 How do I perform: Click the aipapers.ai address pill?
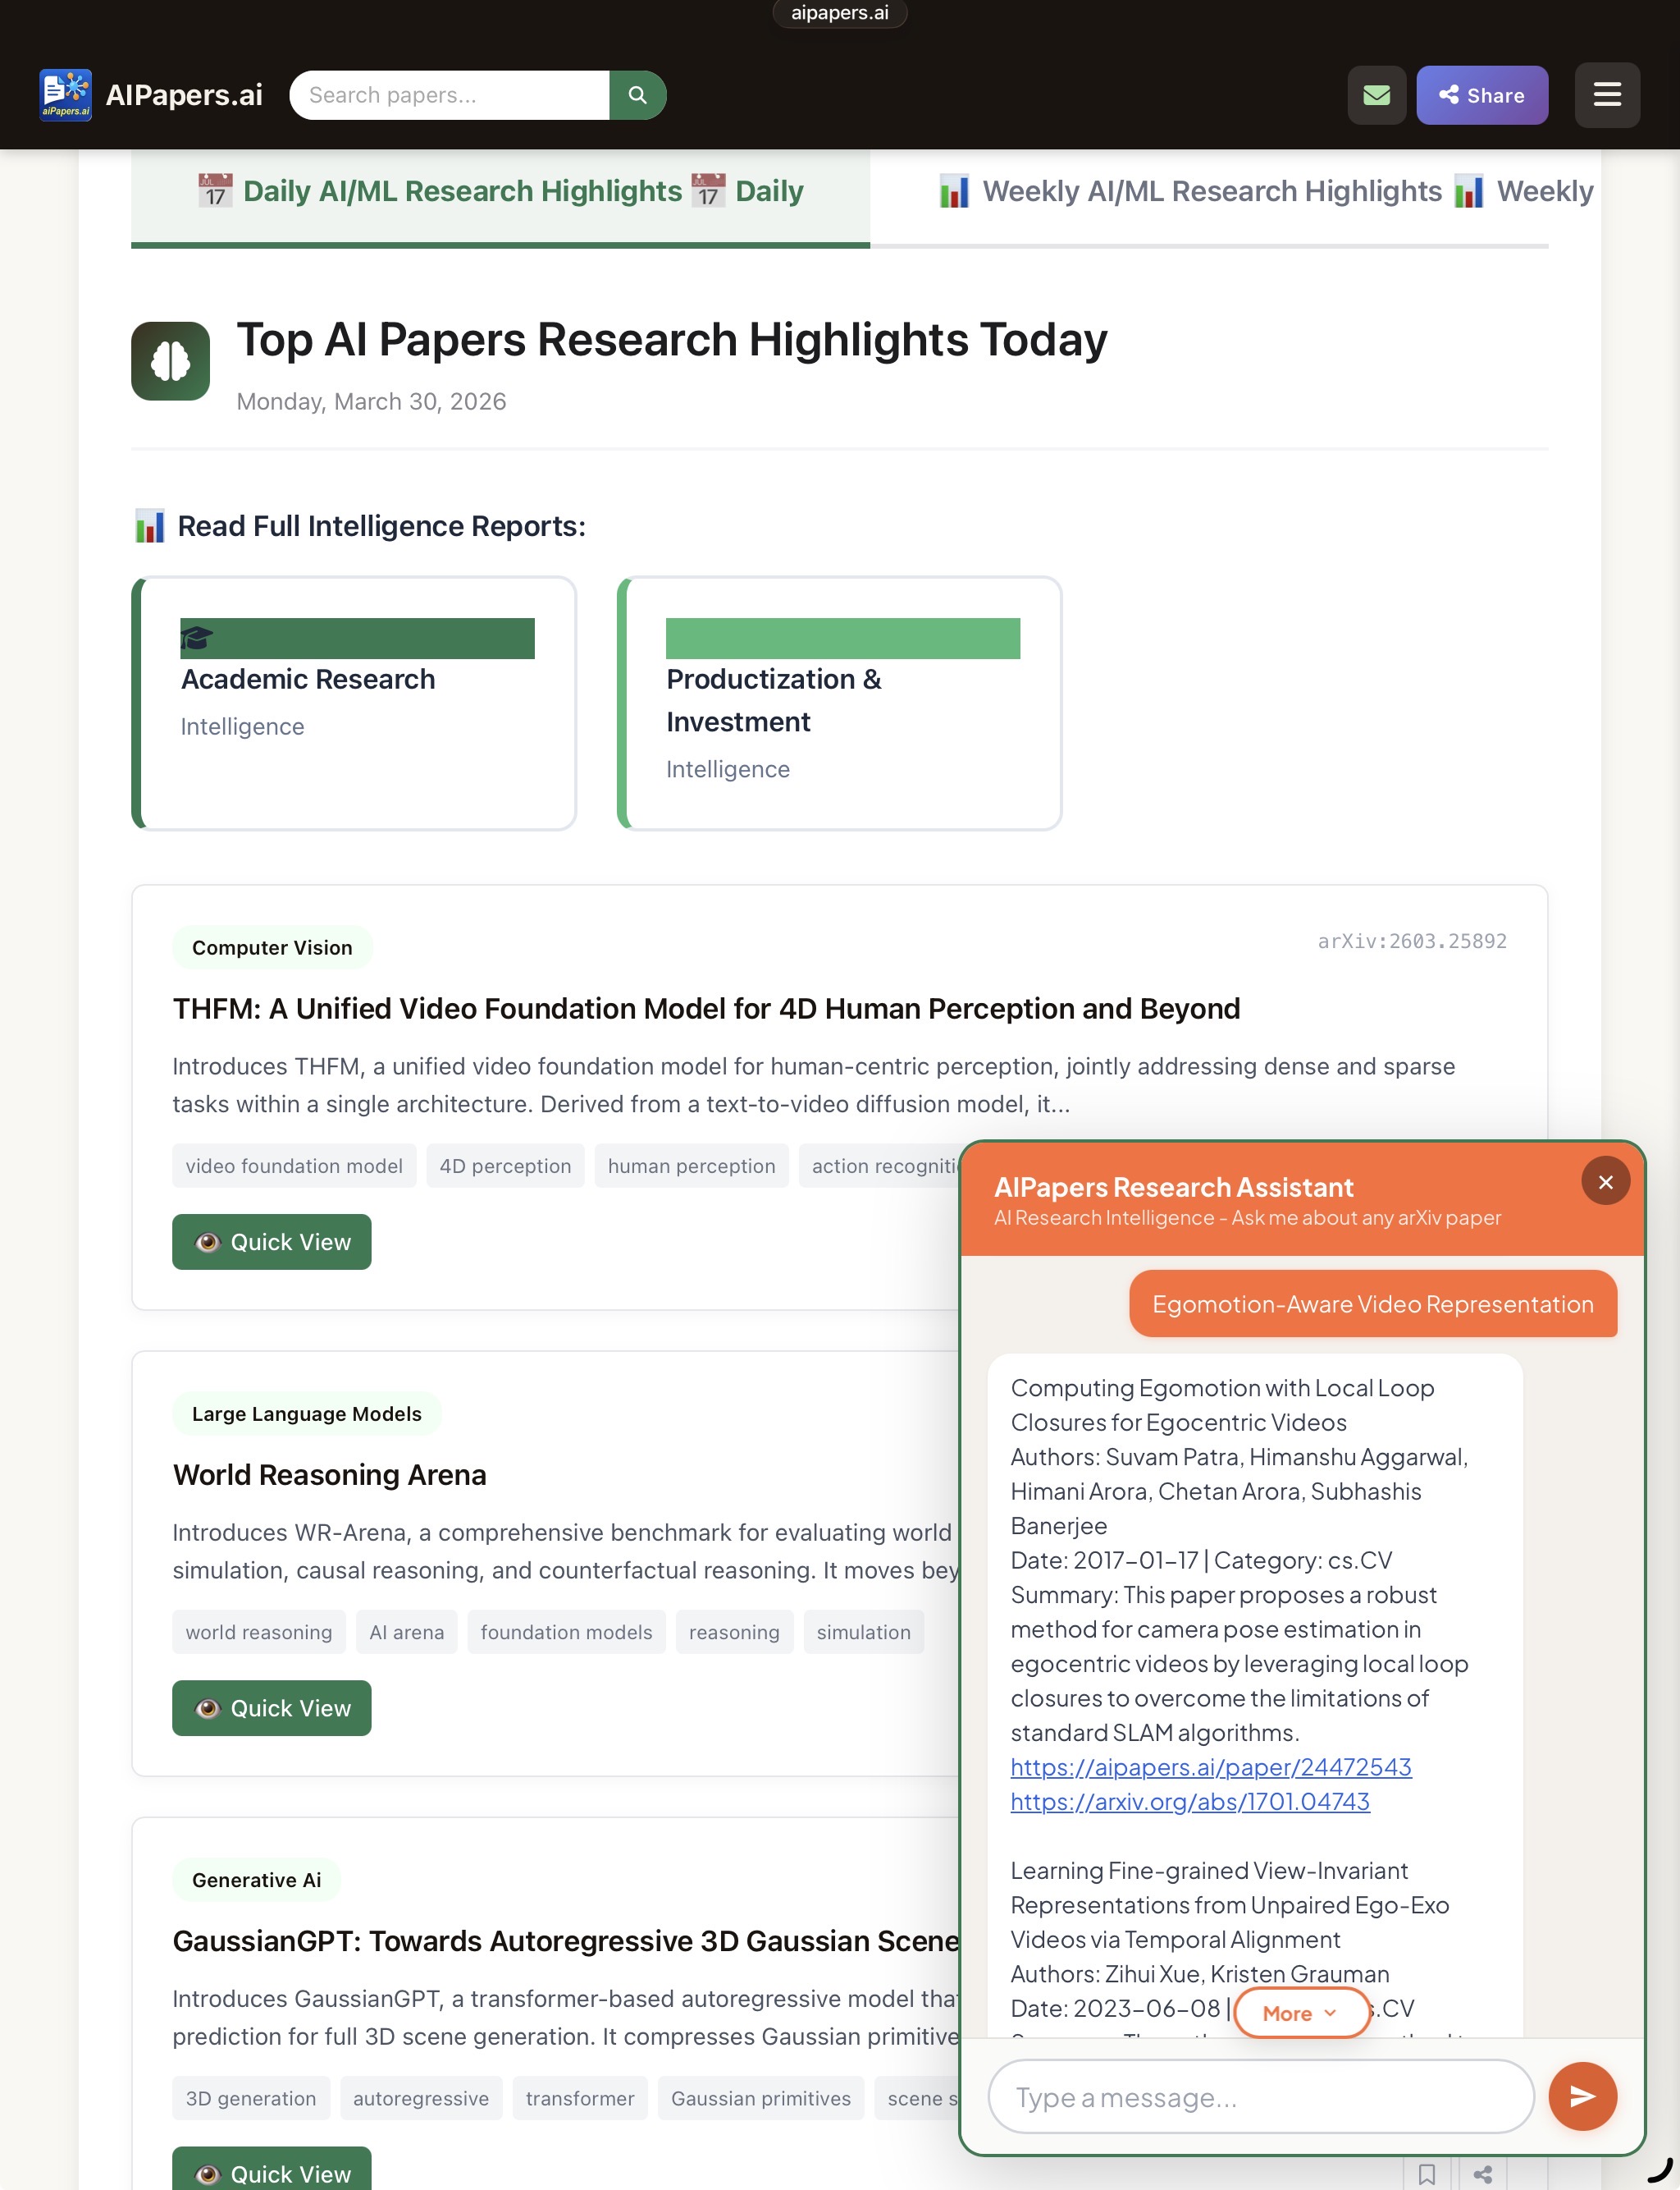839,13
